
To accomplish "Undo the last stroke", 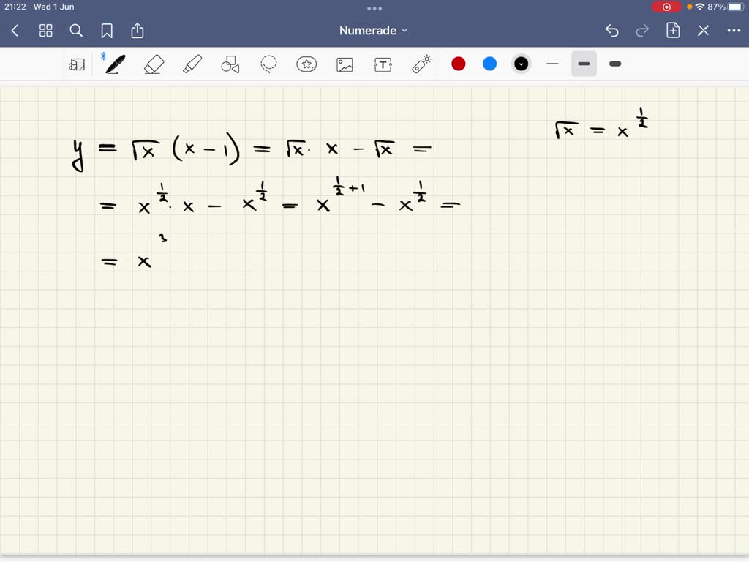I will [x=613, y=30].
